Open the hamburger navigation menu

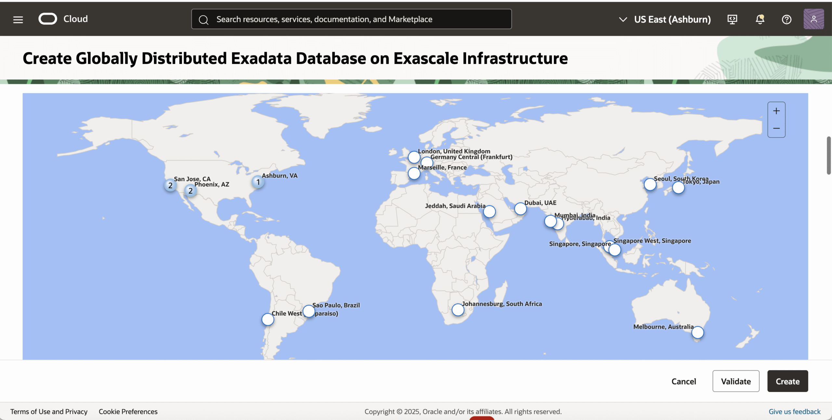tap(18, 20)
